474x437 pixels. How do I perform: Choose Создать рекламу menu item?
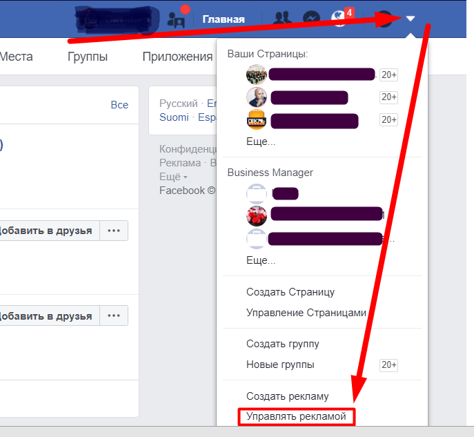[288, 396]
